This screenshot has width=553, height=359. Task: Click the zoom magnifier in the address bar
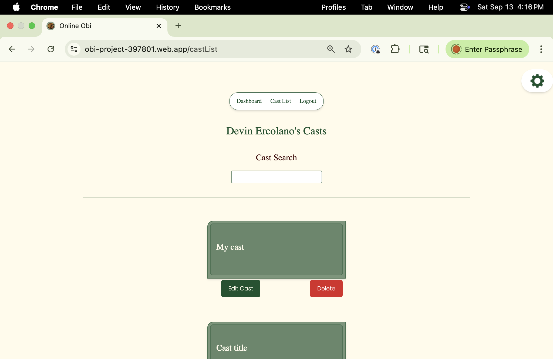point(331,49)
